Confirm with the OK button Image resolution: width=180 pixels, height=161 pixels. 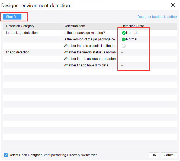(154, 155)
